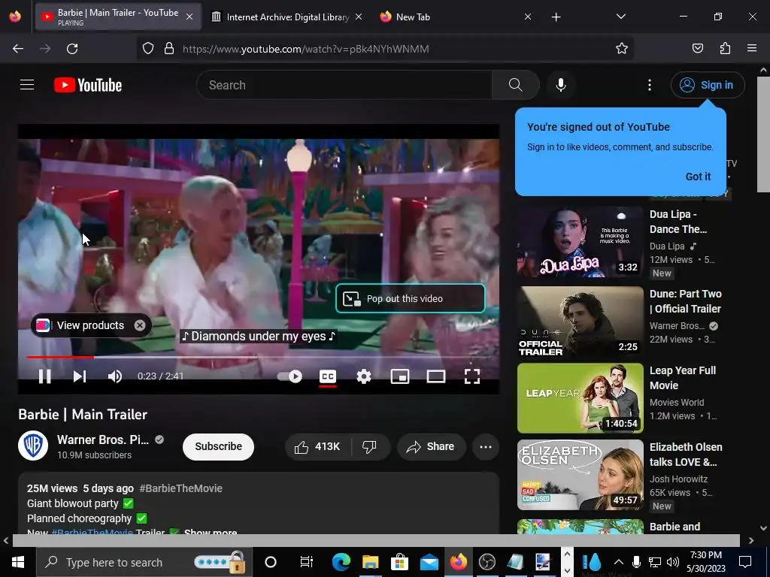Open the YouTube guide hamburger menu
This screenshot has height=577, width=770.
pos(27,85)
